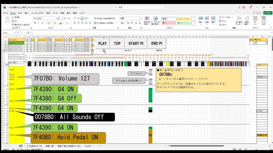The image size is (273, 153).
Task: Select the 悪い (Bad) red cell style swatch
Action: coord(168,23)
